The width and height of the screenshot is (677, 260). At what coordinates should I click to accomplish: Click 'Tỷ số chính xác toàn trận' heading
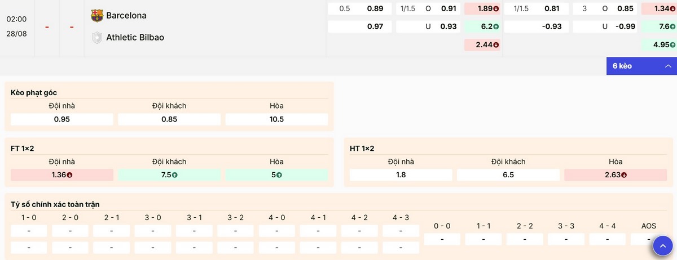(55, 204)
